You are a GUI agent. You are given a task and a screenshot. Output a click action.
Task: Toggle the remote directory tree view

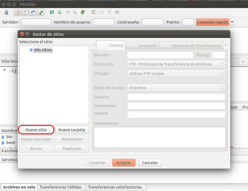(33, 12)
